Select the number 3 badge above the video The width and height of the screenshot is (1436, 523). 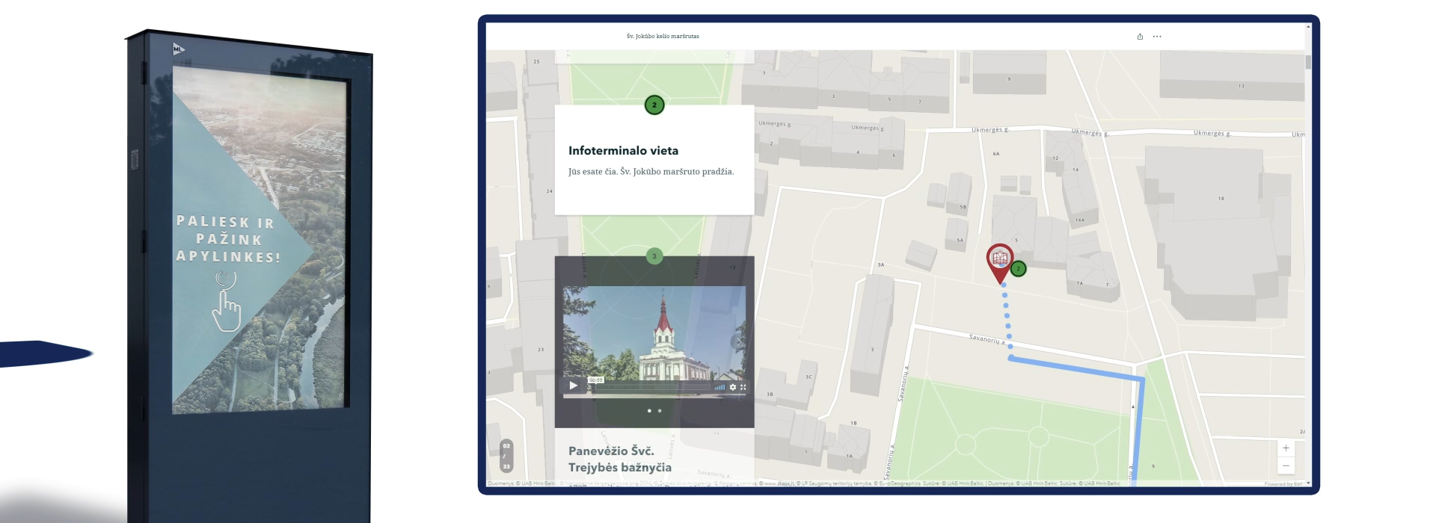[x=654, y=256]
